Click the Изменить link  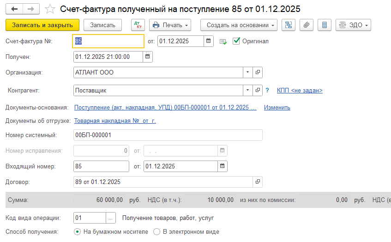pos(277,108)
